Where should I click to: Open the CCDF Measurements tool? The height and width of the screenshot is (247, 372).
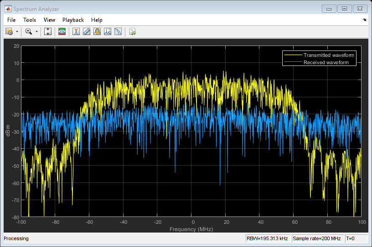tap(118, 31)
